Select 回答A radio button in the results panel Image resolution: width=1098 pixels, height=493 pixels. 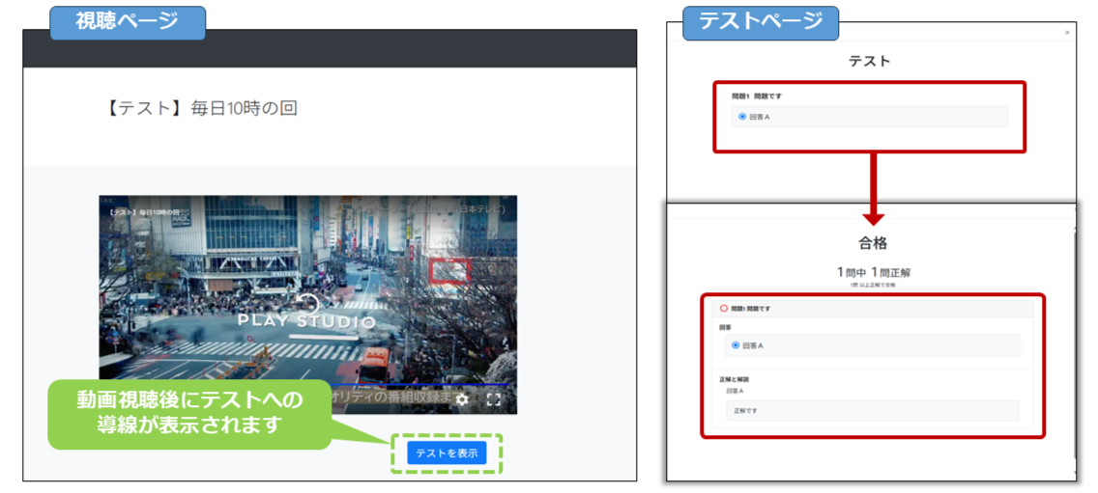pos(737,345)
